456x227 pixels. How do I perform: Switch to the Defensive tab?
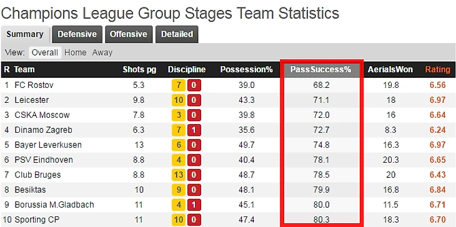(77, 34)
